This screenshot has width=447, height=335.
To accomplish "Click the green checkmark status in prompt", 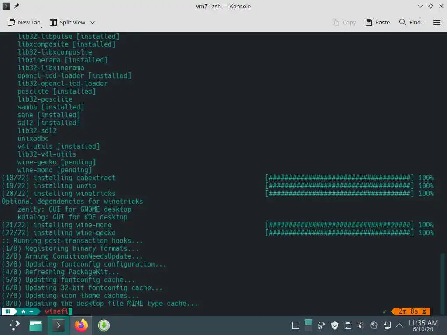I will coord(385,311).
